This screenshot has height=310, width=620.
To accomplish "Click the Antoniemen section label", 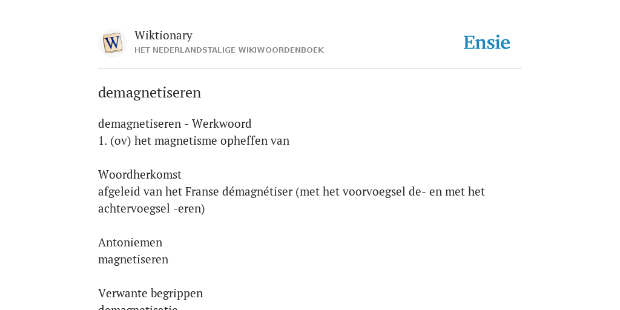I will click(x=130, y=242).
